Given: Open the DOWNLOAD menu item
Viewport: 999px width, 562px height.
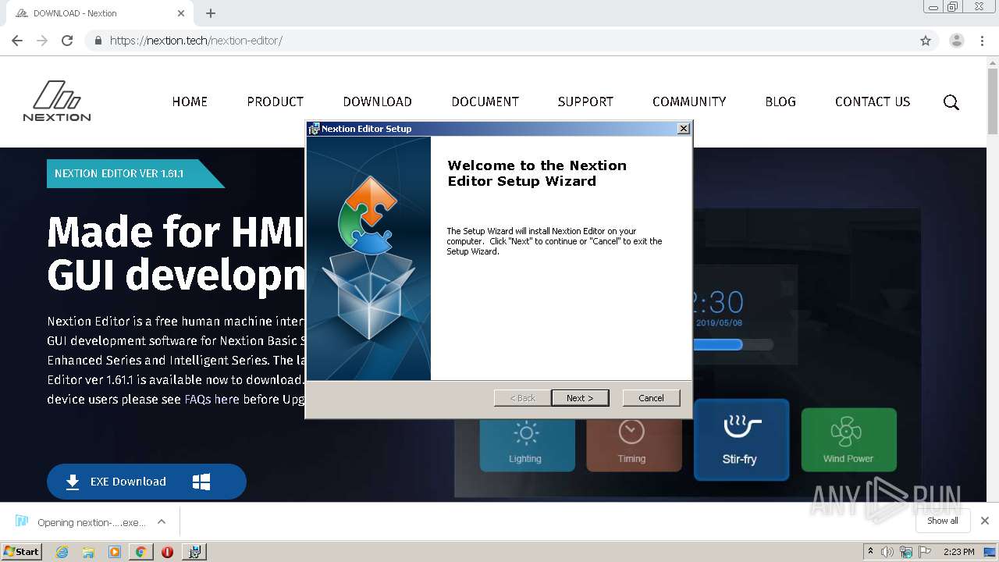Looking at the screenshot, I should click(x=377, y=101).
